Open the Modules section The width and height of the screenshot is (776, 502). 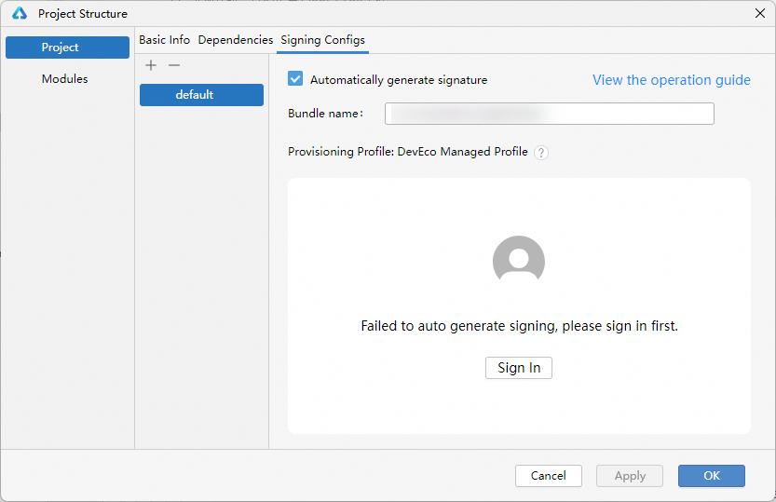[x=65, y=79]
